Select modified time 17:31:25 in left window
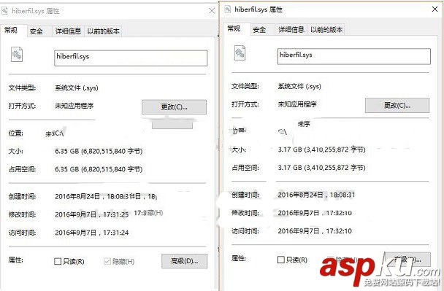Screen dimensions: 444x291 (x=92, y=214)
